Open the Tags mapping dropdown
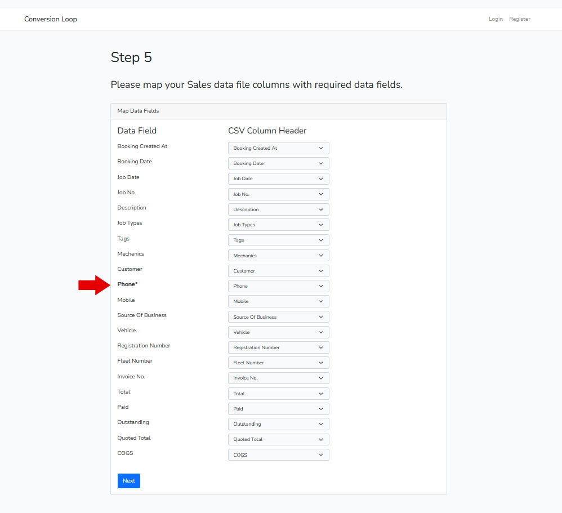562x513 pixels. click(x=278, y=240)
